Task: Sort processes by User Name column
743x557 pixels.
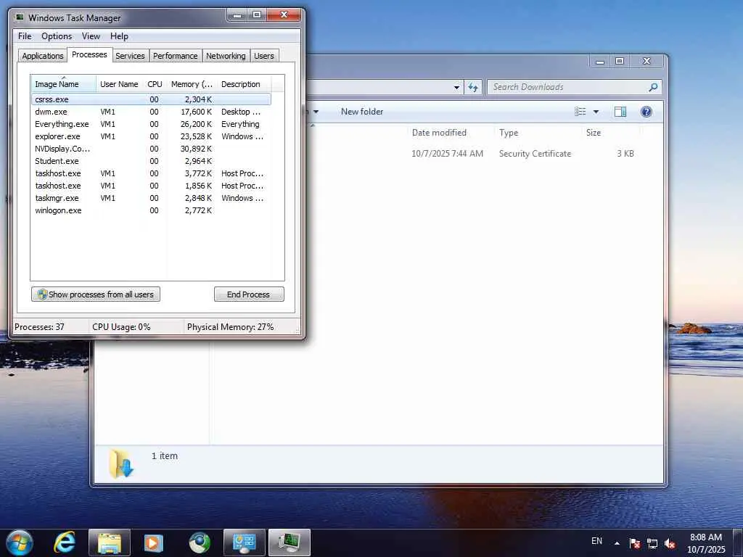Action: [x=119, y=84]
